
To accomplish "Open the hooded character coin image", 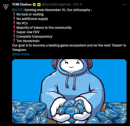I will click(69, 91).
